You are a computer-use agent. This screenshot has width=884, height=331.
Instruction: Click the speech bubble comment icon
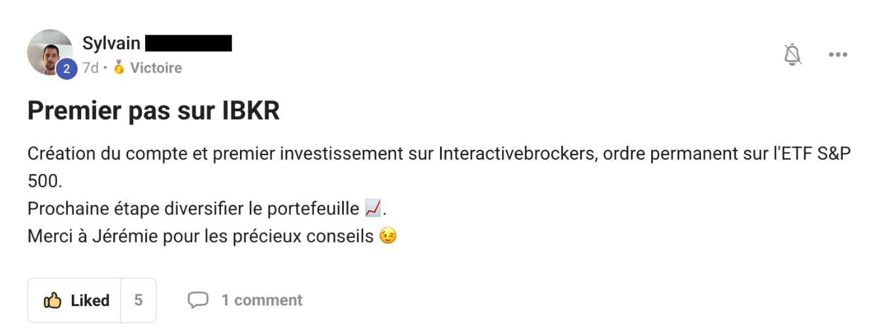coord(197,300)
